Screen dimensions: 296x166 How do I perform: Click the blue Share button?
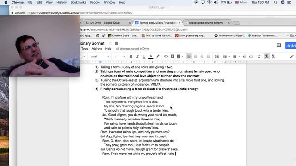(291, 46)
